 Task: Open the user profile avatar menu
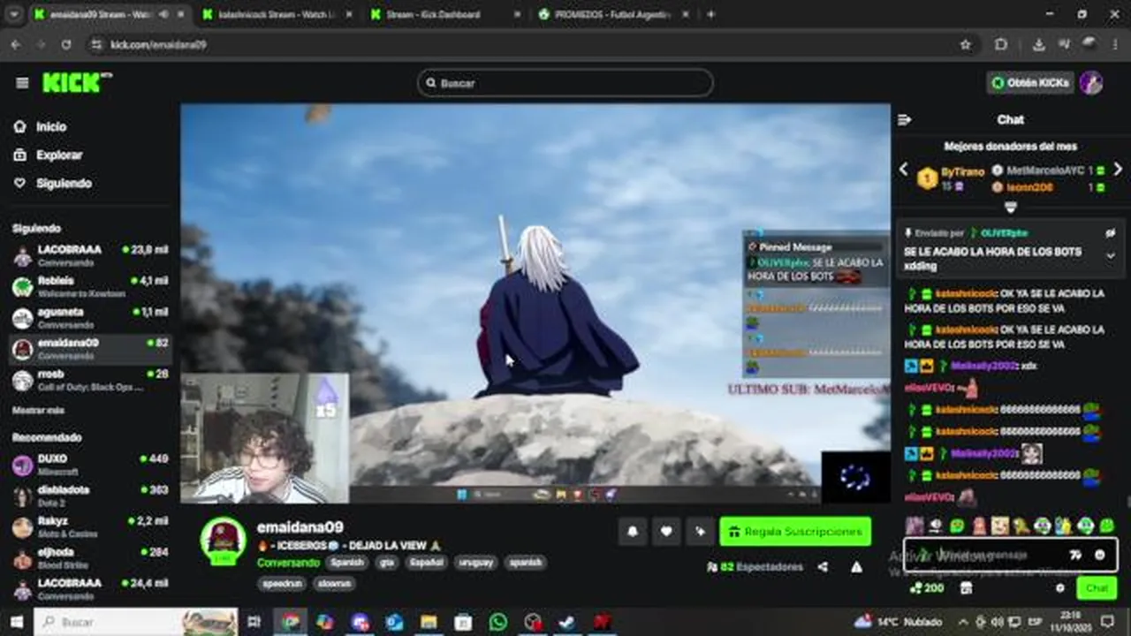pyautogui.click(x=1091, y=83)
